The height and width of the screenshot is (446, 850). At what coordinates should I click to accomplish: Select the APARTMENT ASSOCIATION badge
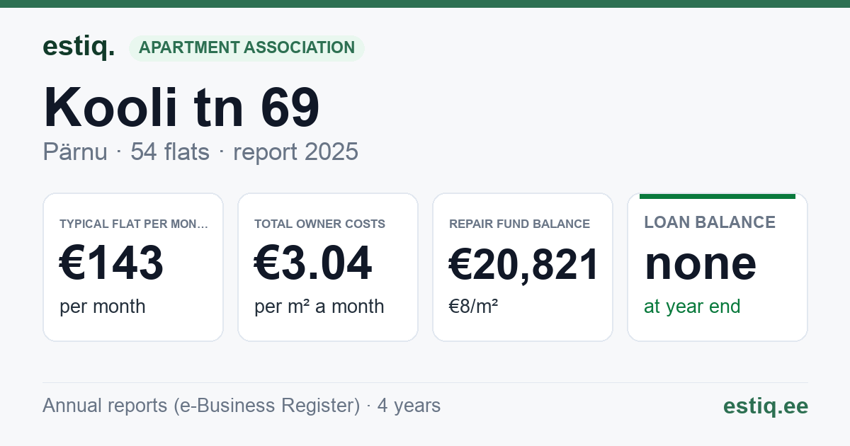246,48
